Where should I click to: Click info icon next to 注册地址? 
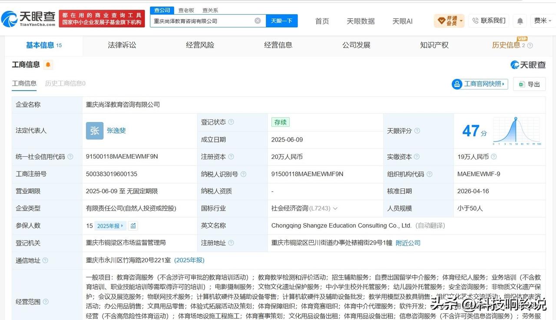coord(231,243)
